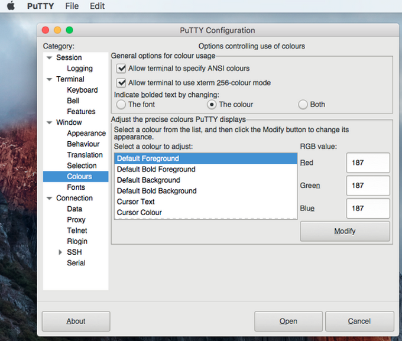Select the 'Both' radio button
Viewport: 402px width, 341px height.
point(303,105)
